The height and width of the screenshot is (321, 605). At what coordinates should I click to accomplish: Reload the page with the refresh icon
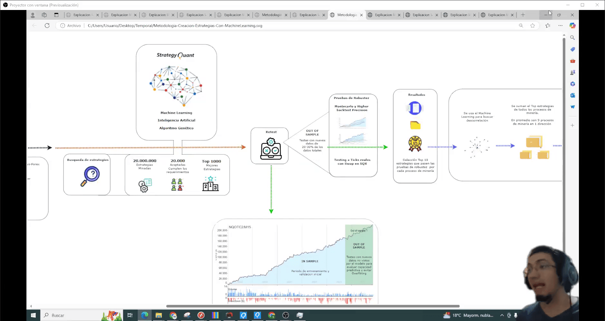click(x=47, y=25)
